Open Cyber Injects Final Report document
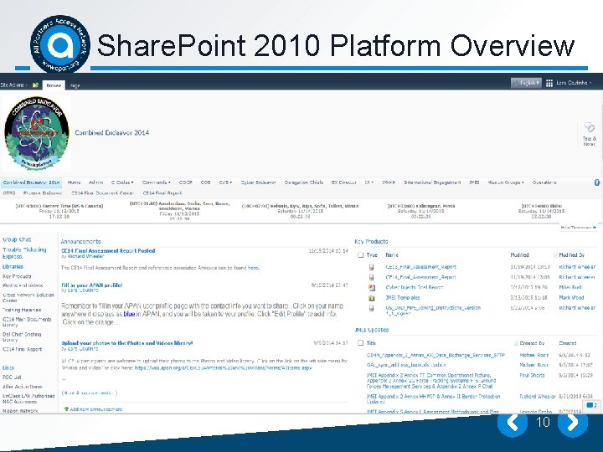The height and width of the screenshot is (452, 603). pyautogui.click(x=415, y=287)
